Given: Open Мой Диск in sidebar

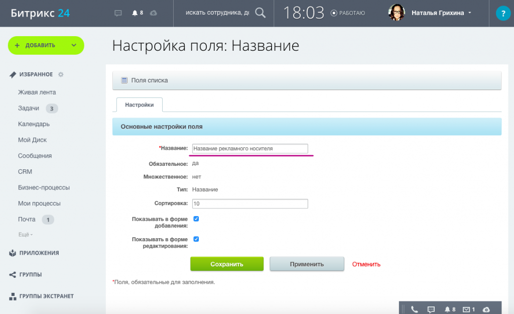Looking at the screenshot, I should (x=32, y=140).
